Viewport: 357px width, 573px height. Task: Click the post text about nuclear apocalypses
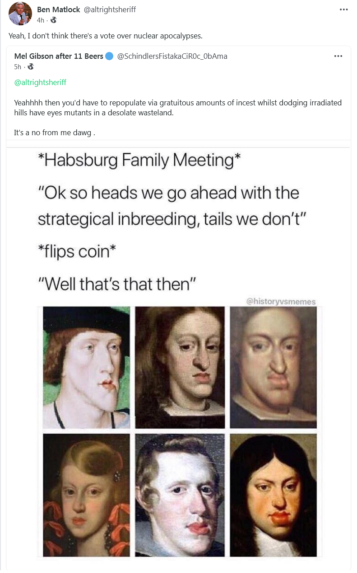tap(106, 36)
